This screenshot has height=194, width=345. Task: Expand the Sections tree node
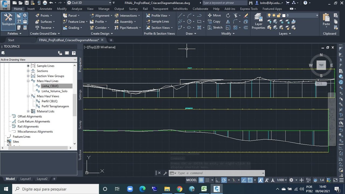28,71
